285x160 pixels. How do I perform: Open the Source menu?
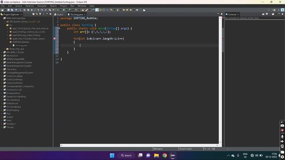[19, 6]
